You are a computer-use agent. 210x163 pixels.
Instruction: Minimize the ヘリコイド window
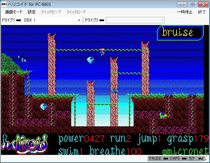point(182,5)
